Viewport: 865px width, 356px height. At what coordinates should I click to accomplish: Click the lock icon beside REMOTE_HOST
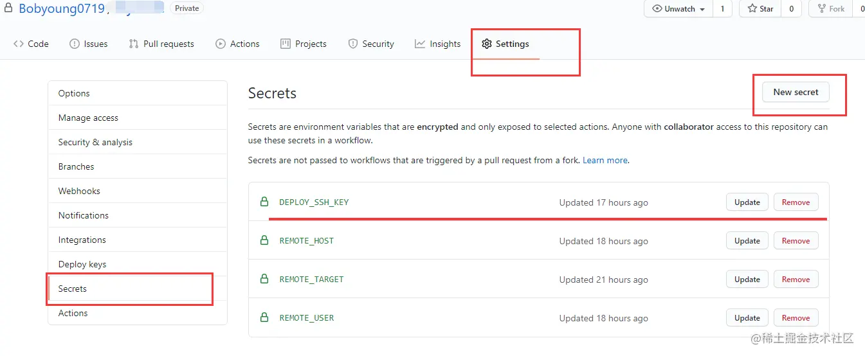point(264,241)
